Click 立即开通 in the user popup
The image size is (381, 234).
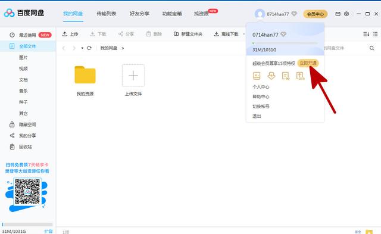[308, 63]
